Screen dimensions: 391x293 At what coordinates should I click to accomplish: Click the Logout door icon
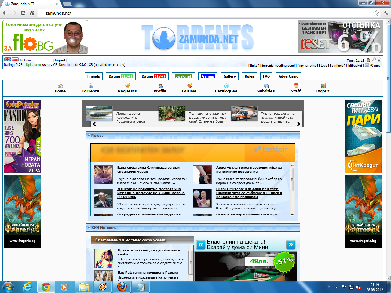coord(323,86)
